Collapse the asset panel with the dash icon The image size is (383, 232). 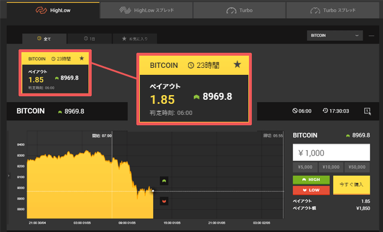coord(371,35)
